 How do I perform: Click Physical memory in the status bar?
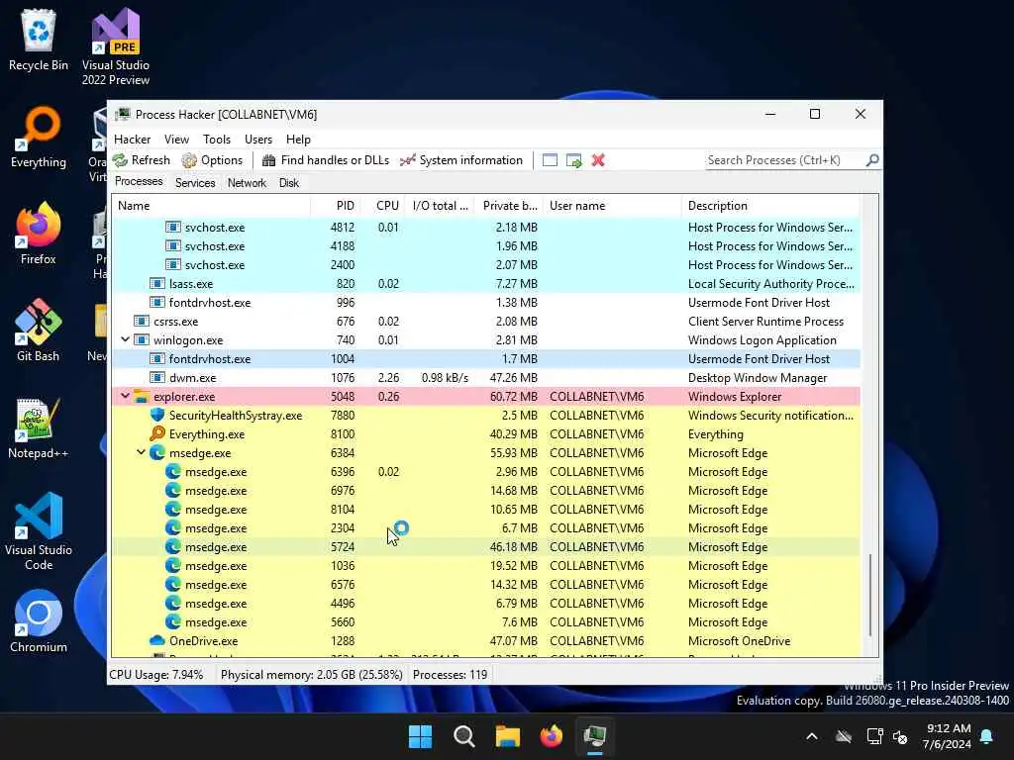(311, 675)
